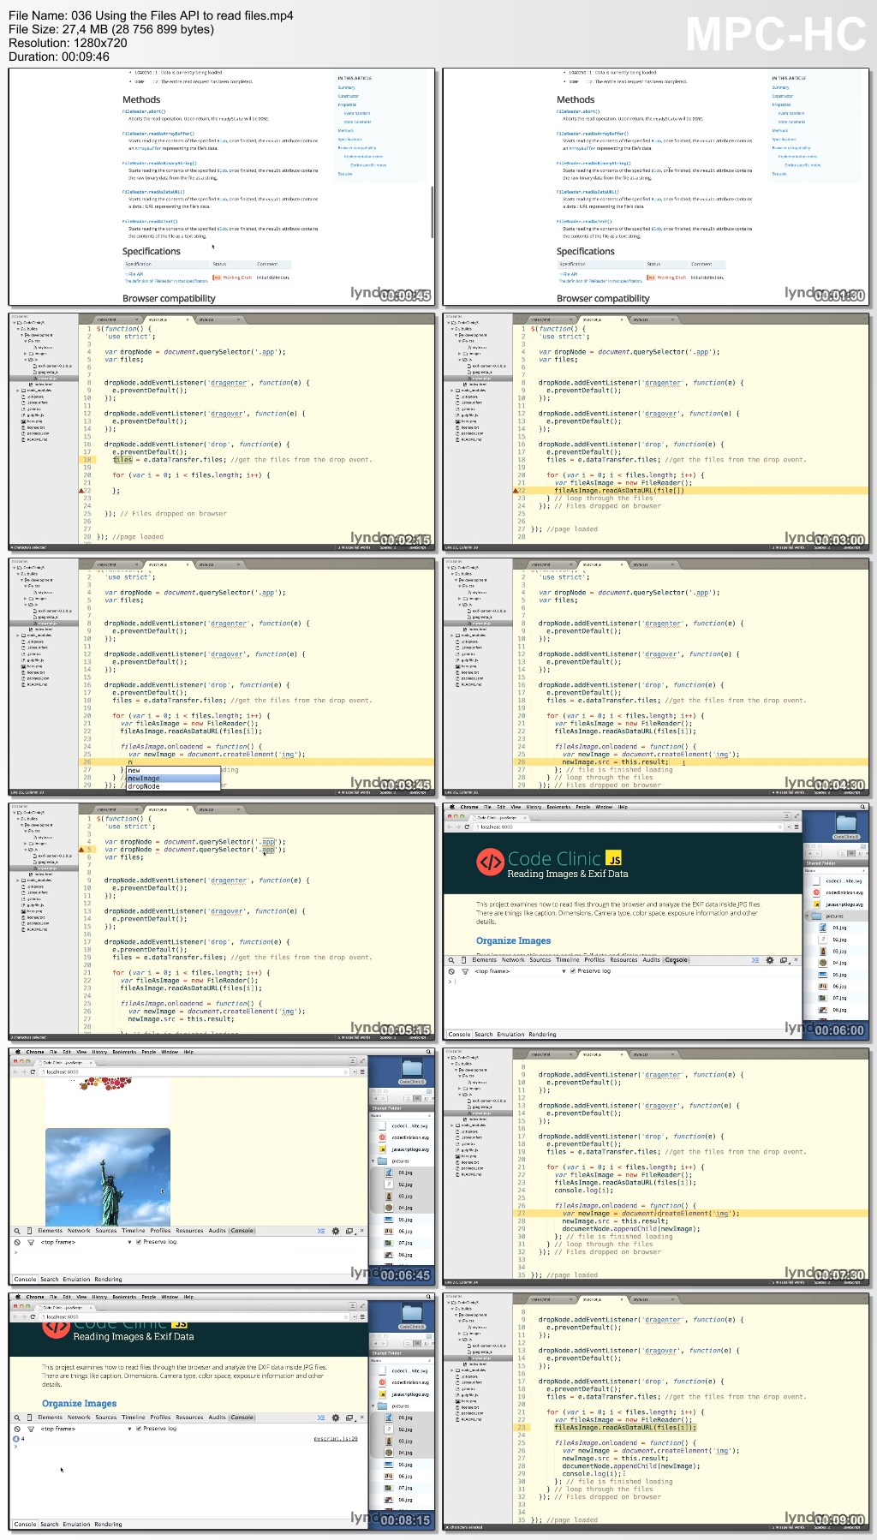Viewport: 877px width, 1540px height.
Task: Select newImage autocomplete suggestion in 00:03:45 frame
Action: pos(173,779)
